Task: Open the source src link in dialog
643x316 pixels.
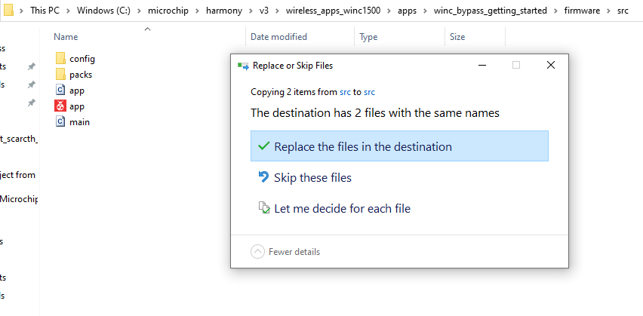Action: point(345,92)
